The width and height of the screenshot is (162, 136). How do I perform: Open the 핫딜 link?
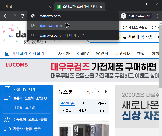[141, 54]
